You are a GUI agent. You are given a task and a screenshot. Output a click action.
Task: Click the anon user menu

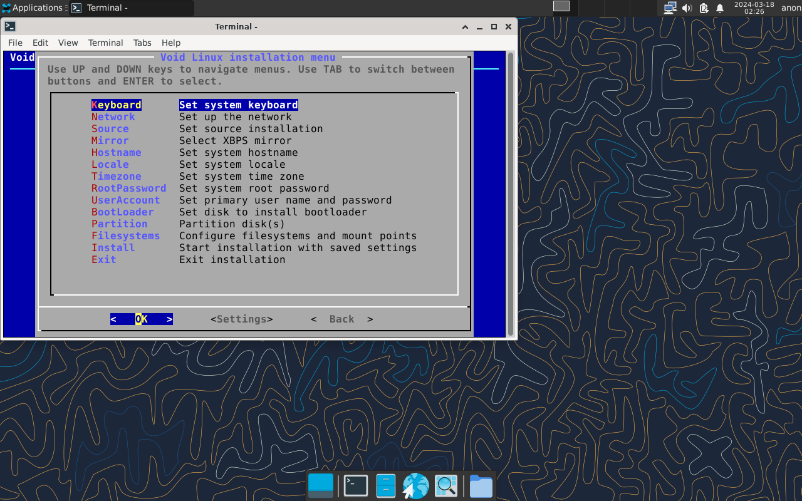tap(791, 8)
